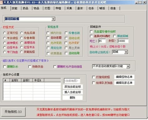Viewport: 148px width, 120px height.
Task: Choose 珍兽单刷 radio option
Action: tap(22, 38)
